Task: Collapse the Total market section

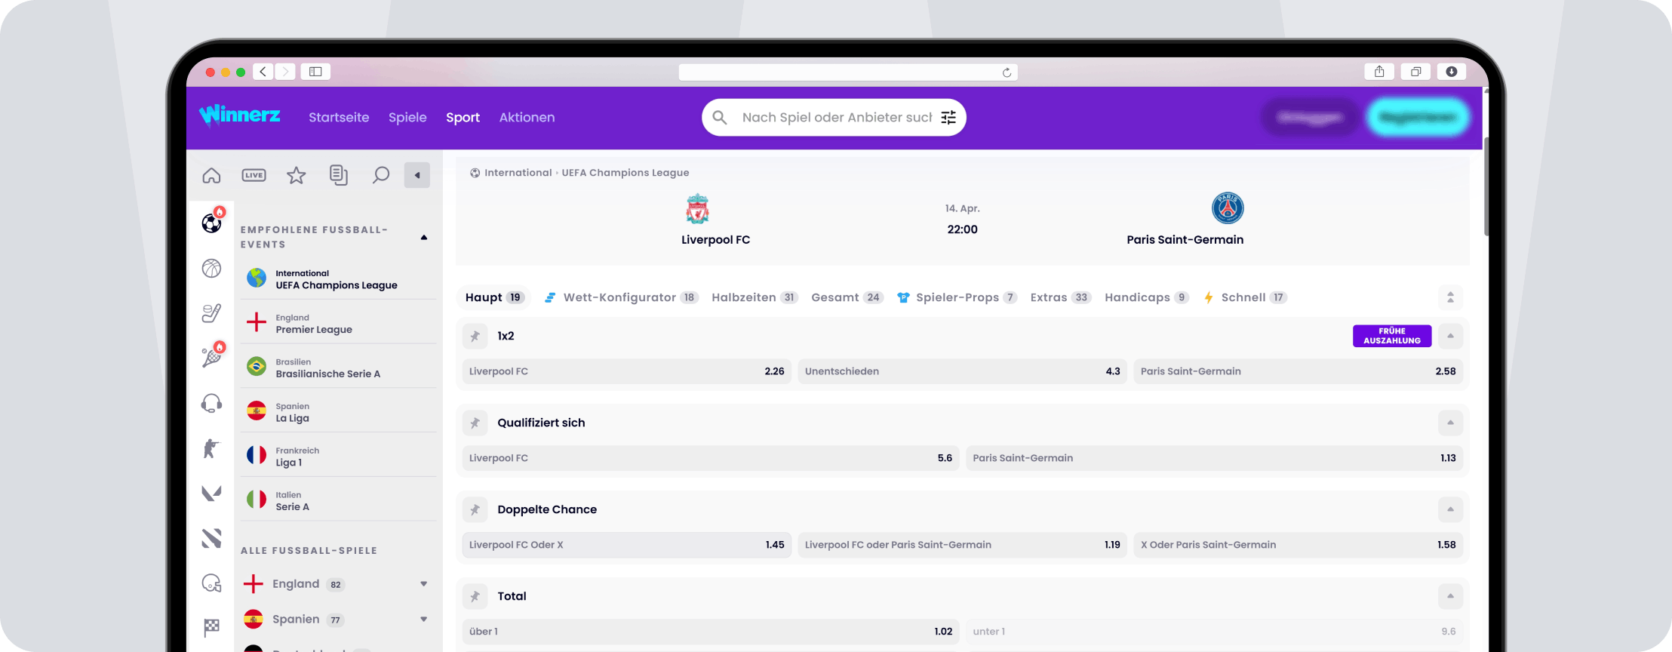Action: coord(1450,596)
